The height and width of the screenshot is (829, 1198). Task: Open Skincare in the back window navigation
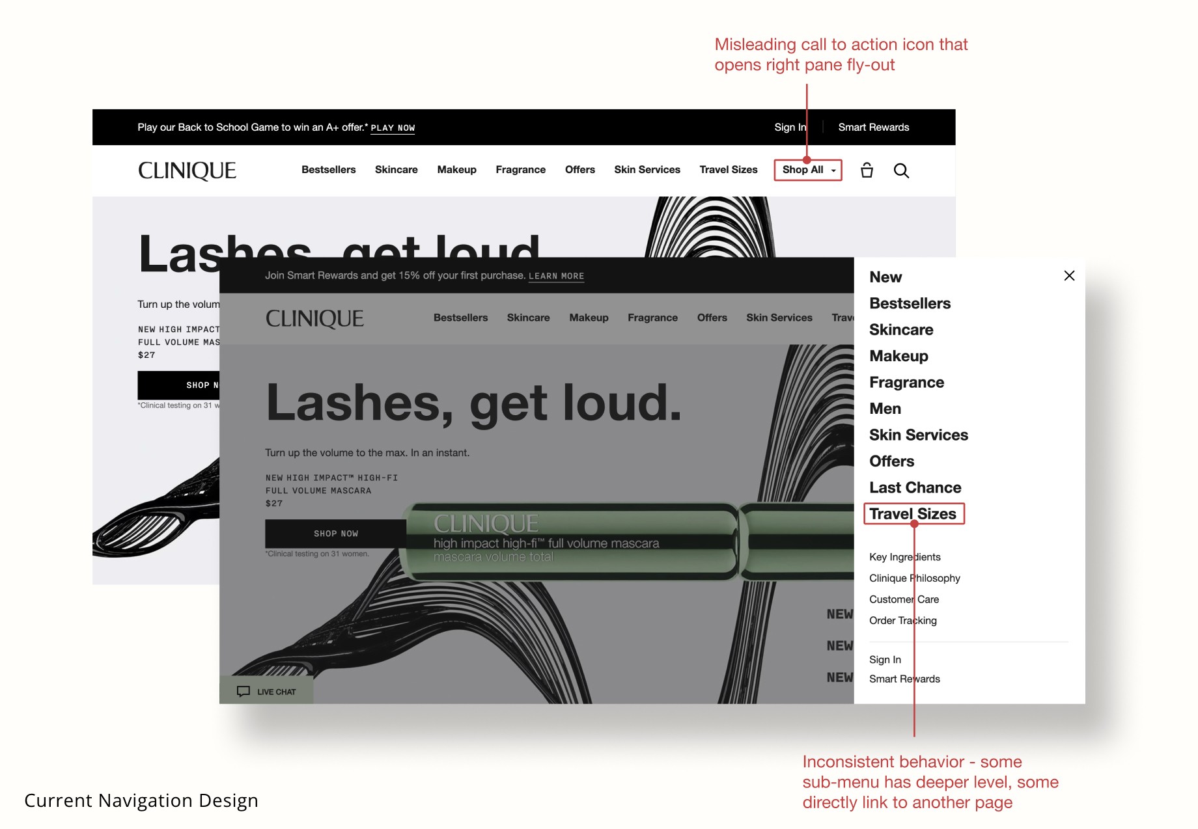397,170
